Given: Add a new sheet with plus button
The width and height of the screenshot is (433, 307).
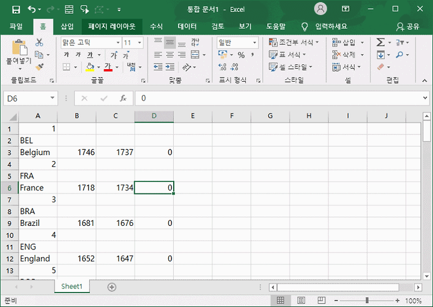Looking at the screenshot, I should point(112,287).
